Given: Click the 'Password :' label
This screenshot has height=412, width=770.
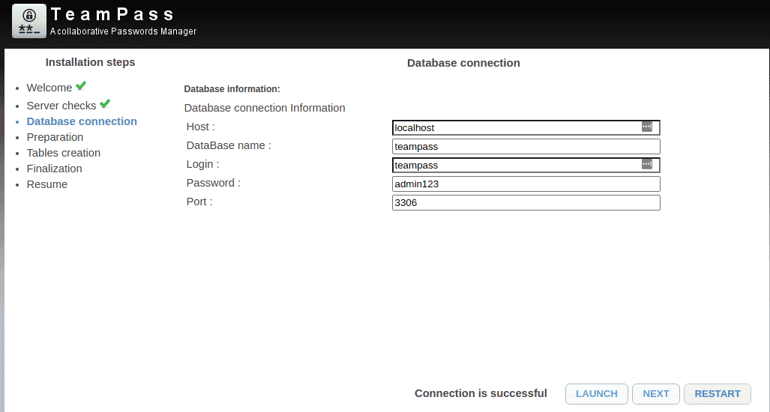Looking at the screenshot, I should [213, 183].
